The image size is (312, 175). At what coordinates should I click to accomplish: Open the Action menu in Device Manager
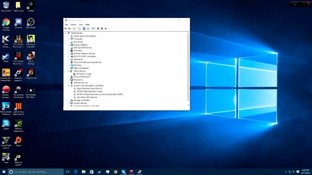click(73, 25)
